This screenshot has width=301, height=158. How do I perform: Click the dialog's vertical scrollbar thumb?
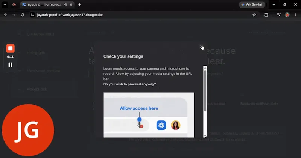[205, 91]
